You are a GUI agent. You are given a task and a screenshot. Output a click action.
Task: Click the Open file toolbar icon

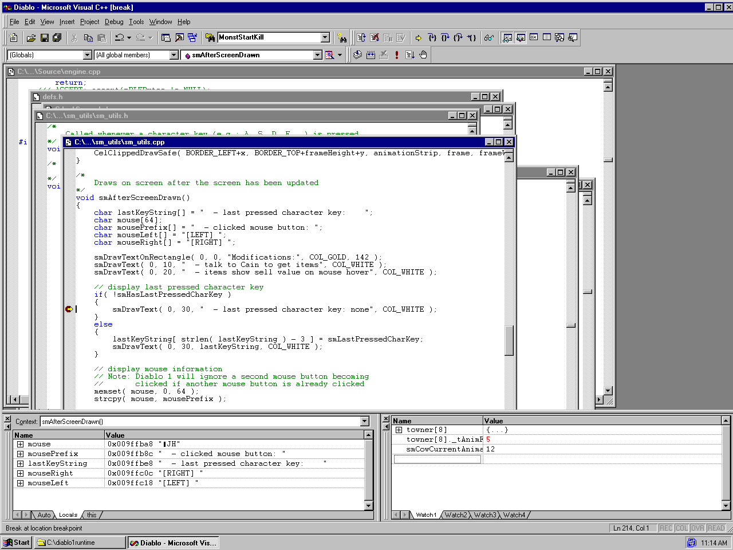31,38
